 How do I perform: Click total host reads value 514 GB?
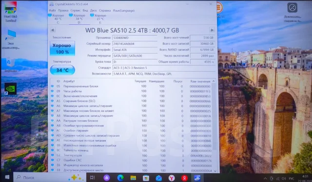203,37
